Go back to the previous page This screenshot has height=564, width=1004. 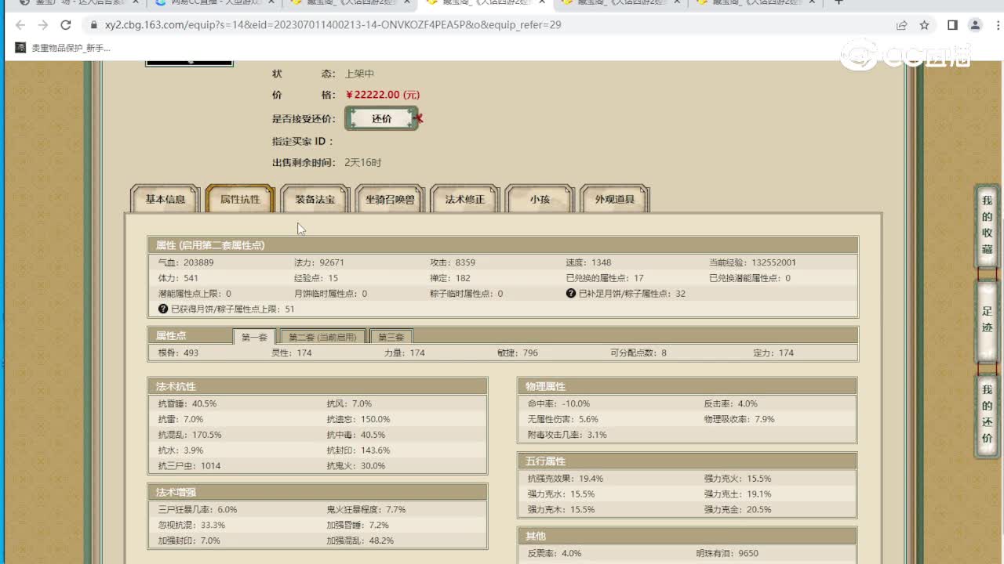click(20, 25)
